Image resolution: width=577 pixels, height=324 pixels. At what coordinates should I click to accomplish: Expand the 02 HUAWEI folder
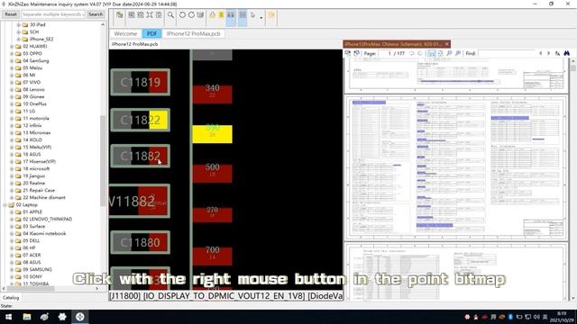click(x=12, y=46)
